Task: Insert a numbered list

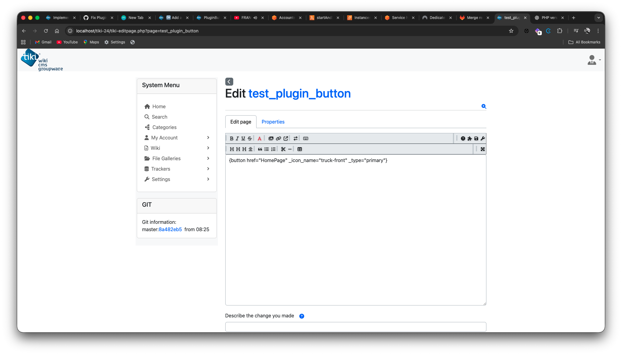Action: 273,149
